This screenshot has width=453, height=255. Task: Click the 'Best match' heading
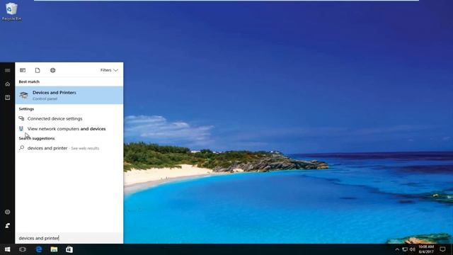[29, 81]
